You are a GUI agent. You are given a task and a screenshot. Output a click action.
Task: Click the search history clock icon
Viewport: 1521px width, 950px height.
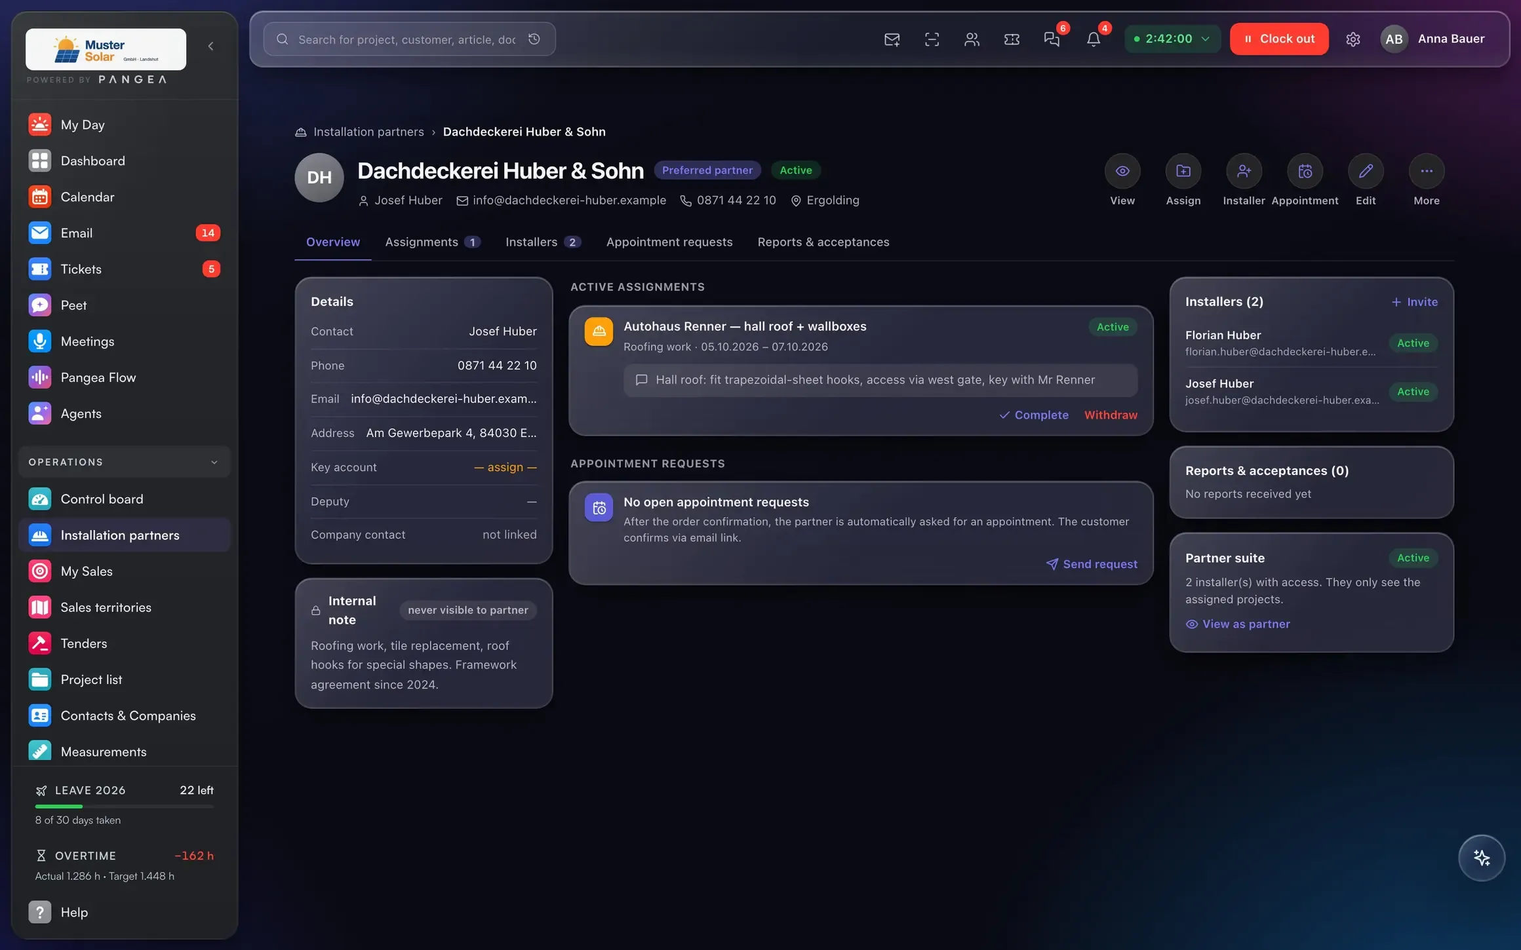pos(534,39)
